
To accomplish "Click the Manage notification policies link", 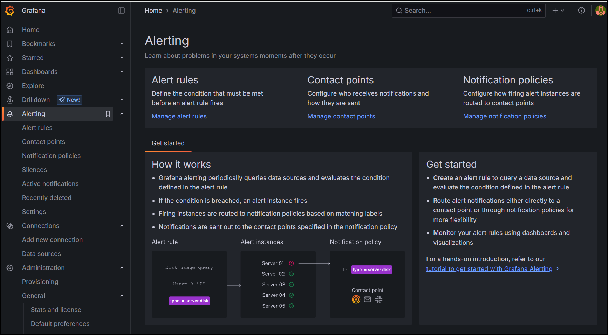I will tap(505, 116).
